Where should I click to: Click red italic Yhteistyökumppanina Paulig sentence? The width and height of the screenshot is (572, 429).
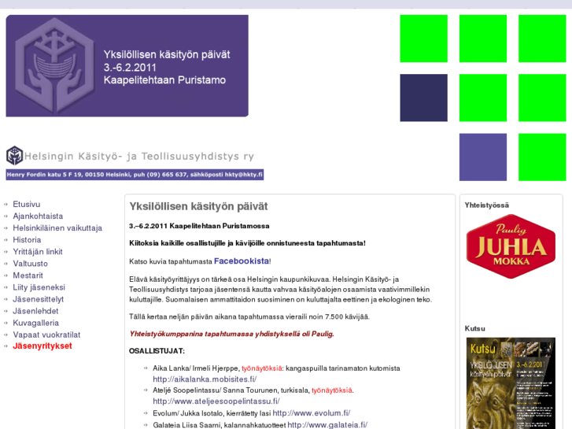(231, 334)
